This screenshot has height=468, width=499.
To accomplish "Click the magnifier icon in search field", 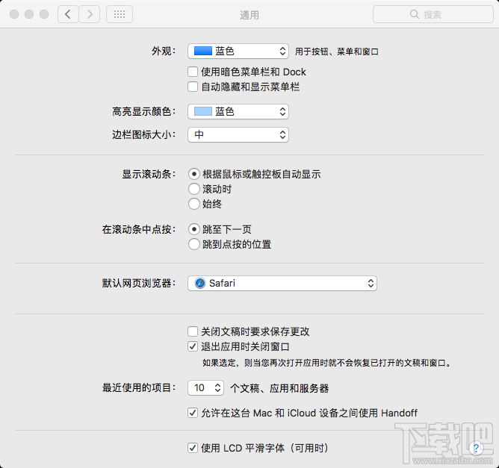I will click(x=414, y=14).
